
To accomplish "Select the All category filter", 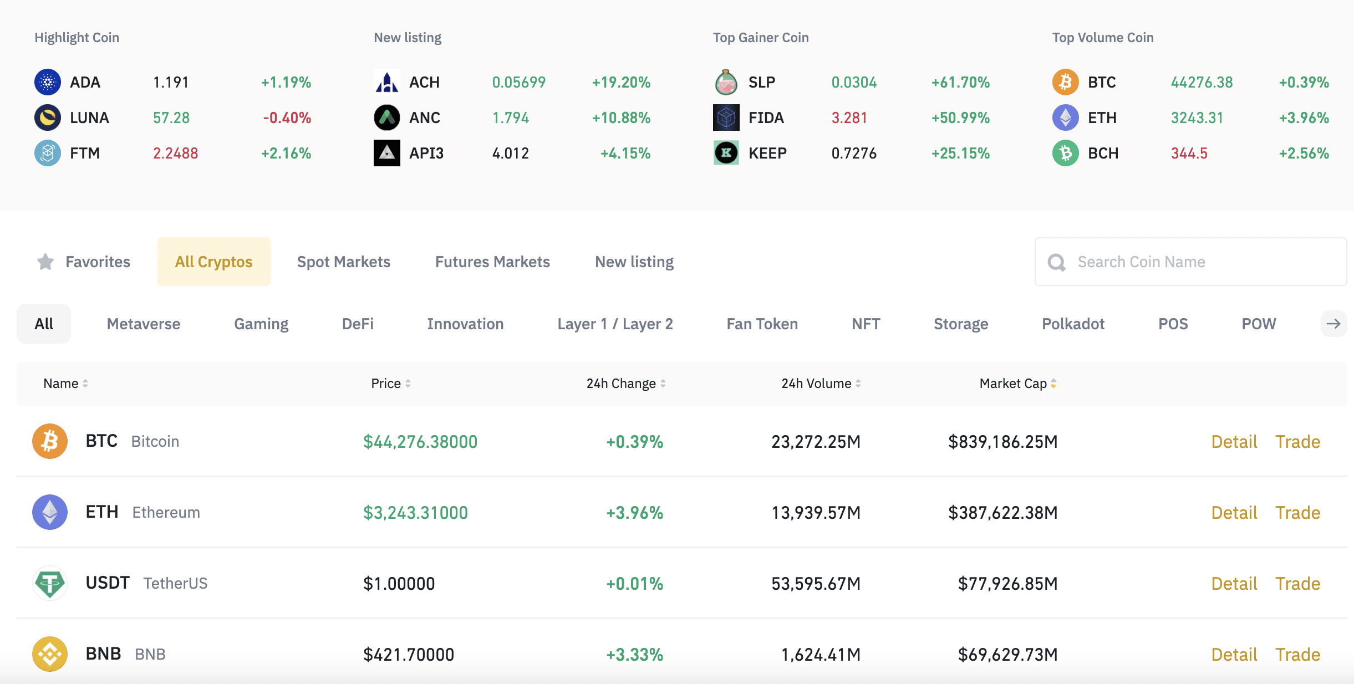I will click(44, 324).
